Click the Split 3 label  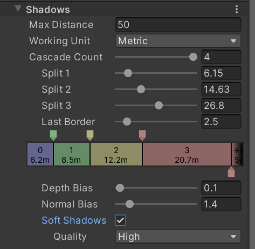point(57,106)
